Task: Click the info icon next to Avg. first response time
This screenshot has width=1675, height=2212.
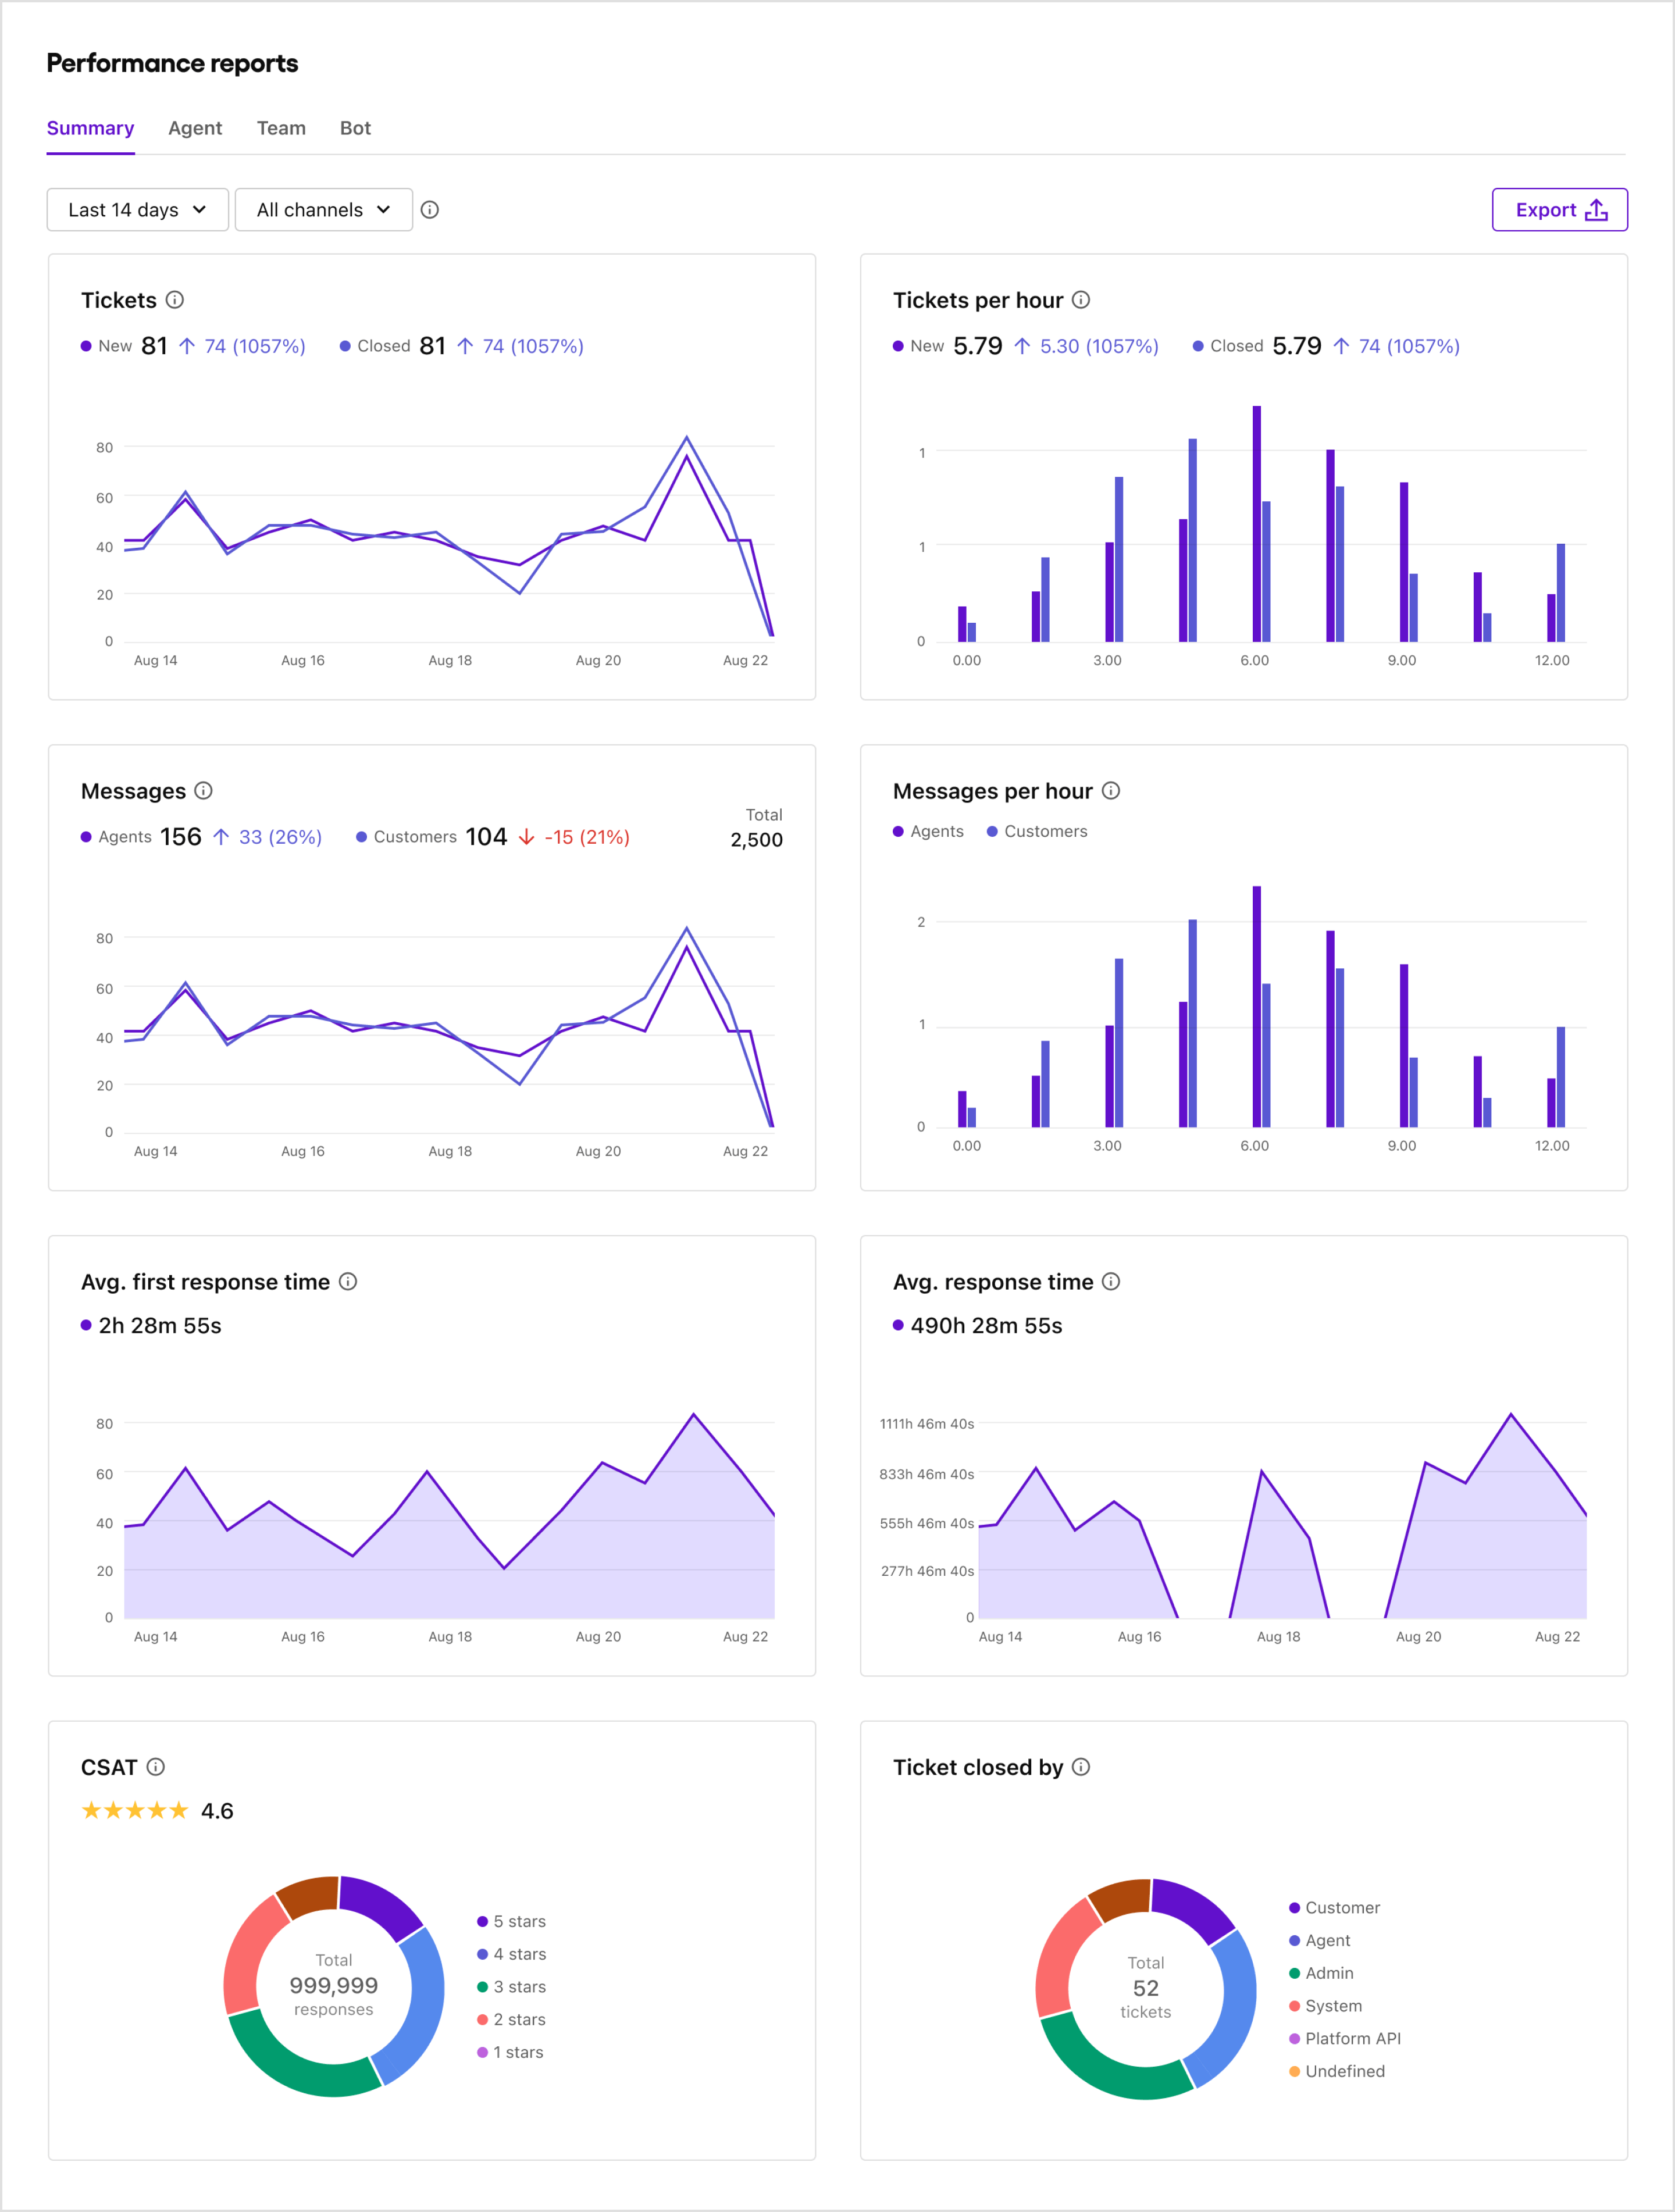Action: click(348, 1281)
